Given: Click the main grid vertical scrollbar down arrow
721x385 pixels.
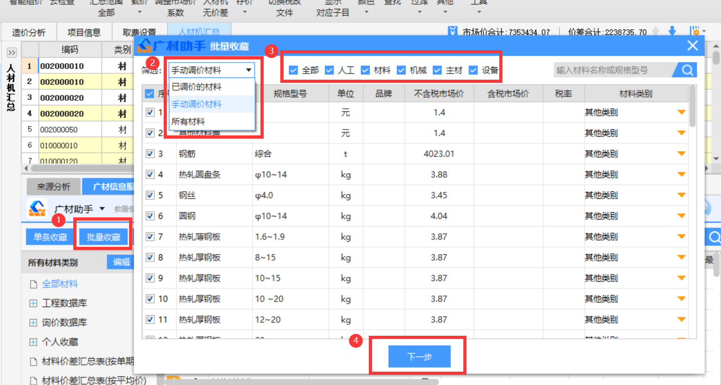Looking at the screenshot, I should click(x=716, y=158).
